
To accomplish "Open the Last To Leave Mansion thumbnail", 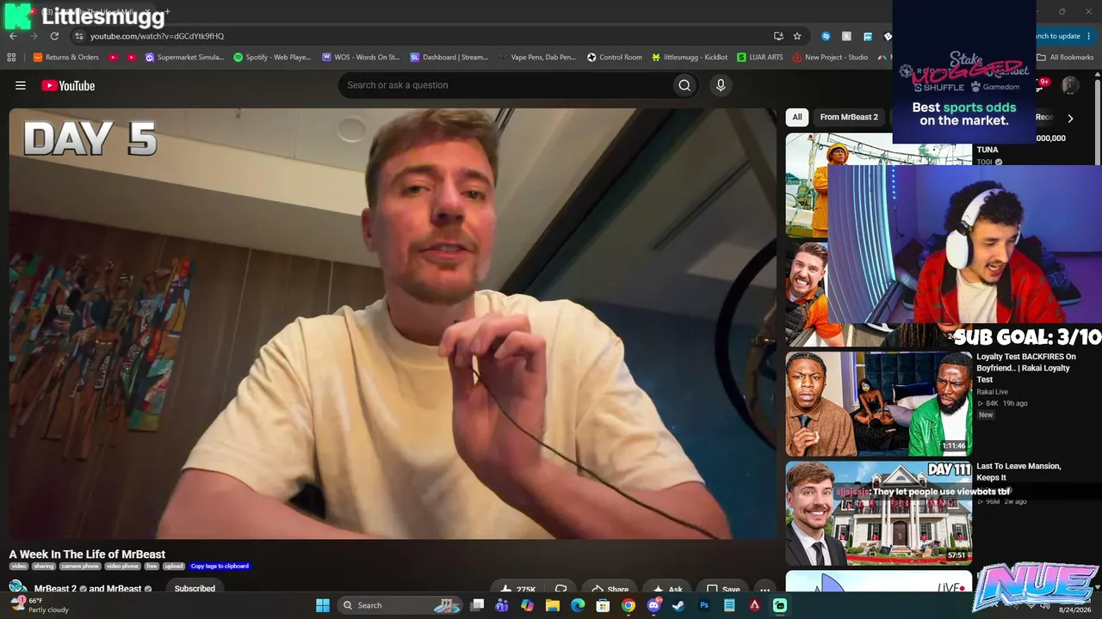I will [x=879, y=513].
